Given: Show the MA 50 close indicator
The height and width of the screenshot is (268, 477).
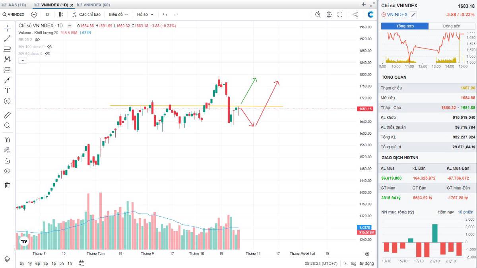Looking at the screenshot, I should (47, 53).
